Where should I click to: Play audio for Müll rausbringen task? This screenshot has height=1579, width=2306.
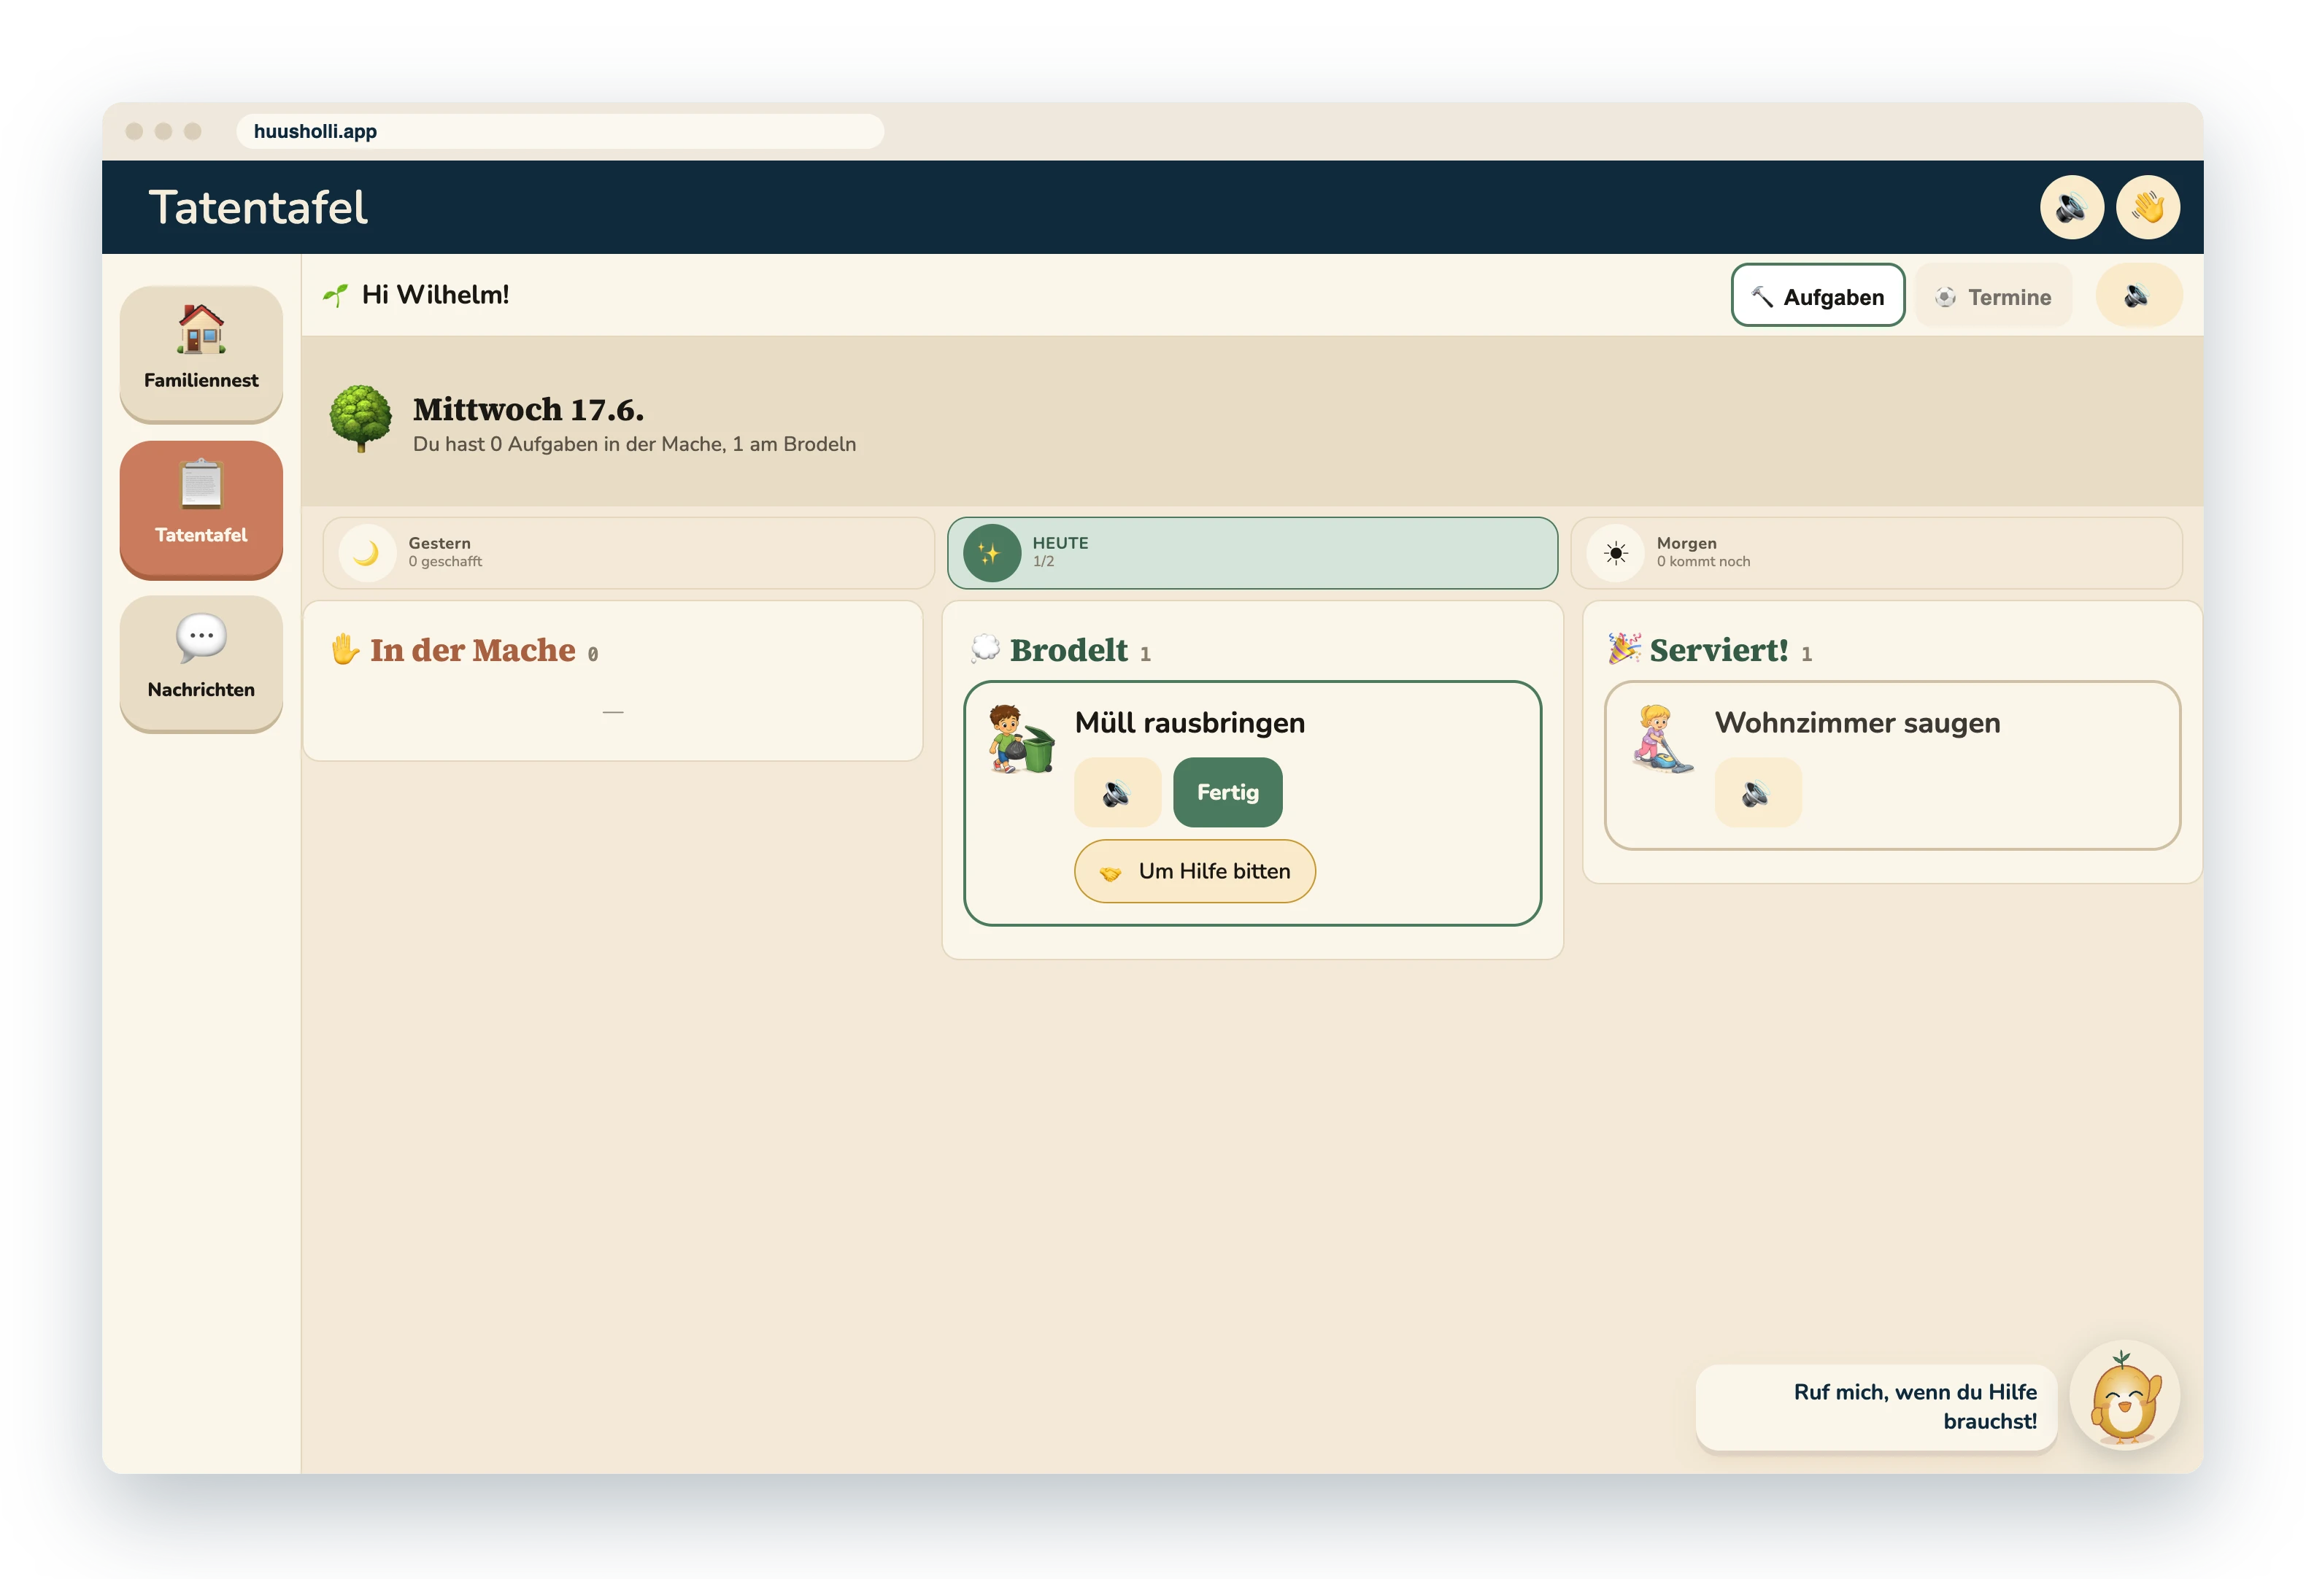(1117, 792)
